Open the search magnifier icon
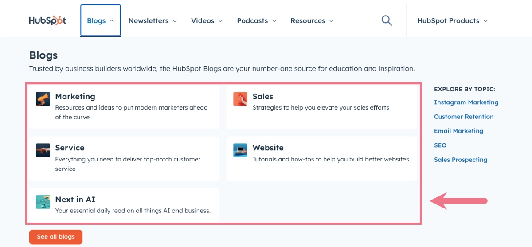This screenshot has height=247, width=532. click(x=387, y=20)
